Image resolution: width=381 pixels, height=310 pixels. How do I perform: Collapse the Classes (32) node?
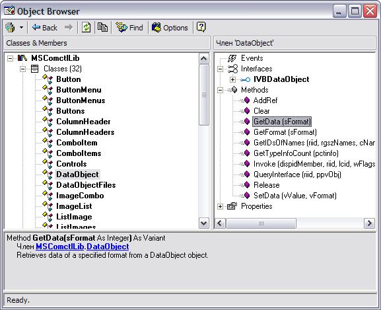(23, 69)
